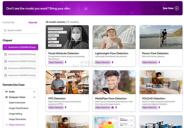The height and width of the screenshot is (128, 184).
Task: Open the YOLOv10-Detection model title
Action: coord(154,99)
